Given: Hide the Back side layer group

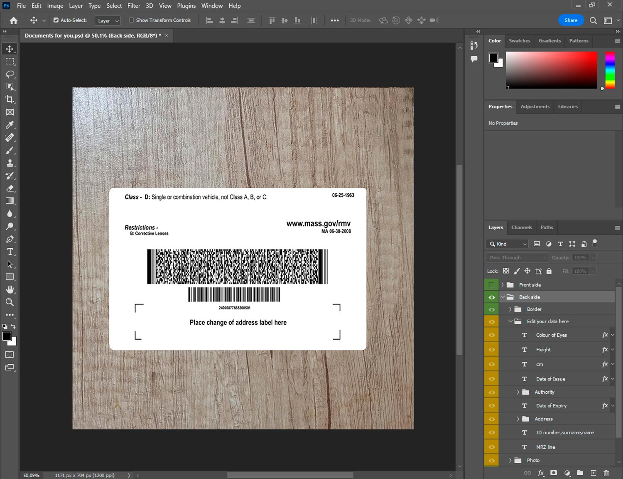Looking at the screenshot, I should [492, 297].
